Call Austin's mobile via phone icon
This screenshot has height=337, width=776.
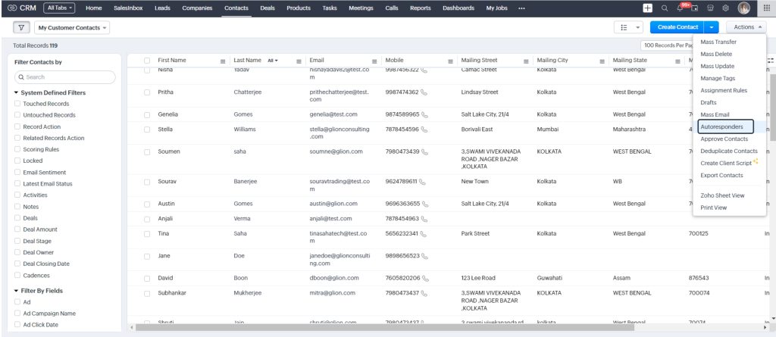click(425, 204)
